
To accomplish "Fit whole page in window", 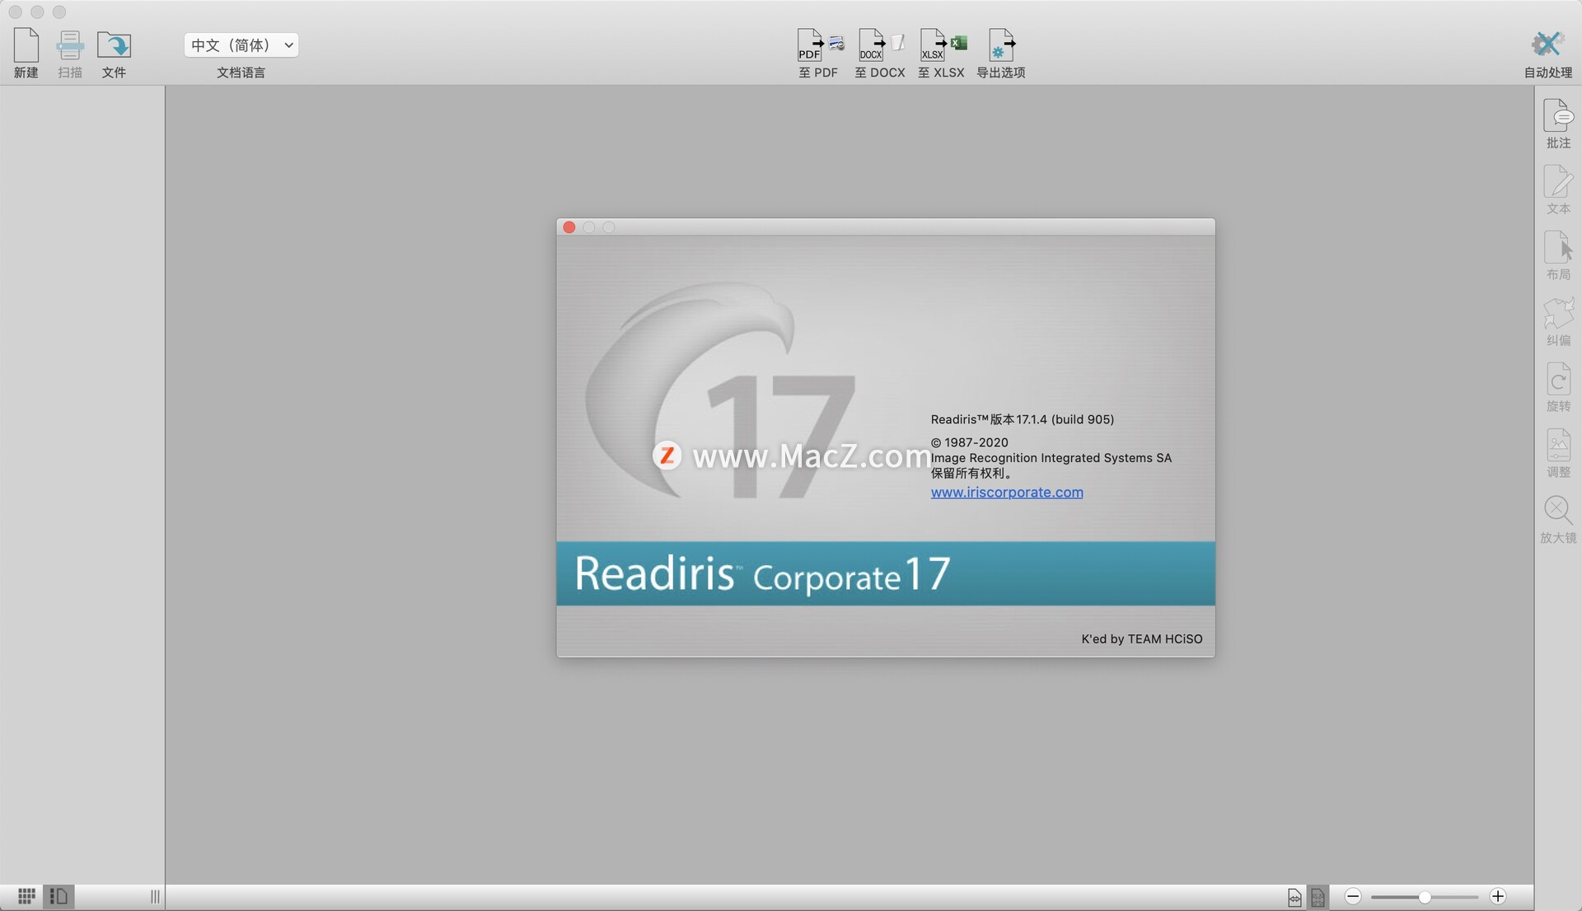I will pos(1318,897).
